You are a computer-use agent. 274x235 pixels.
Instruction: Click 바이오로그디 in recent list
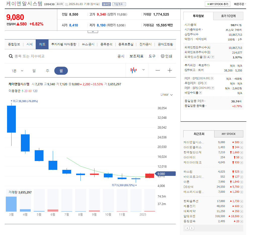pyautogui.click(x=194, y=177)
